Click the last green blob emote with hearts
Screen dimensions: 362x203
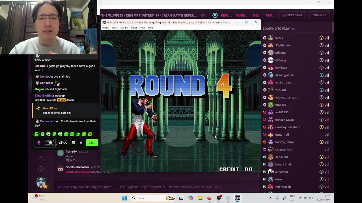(90, 134)
